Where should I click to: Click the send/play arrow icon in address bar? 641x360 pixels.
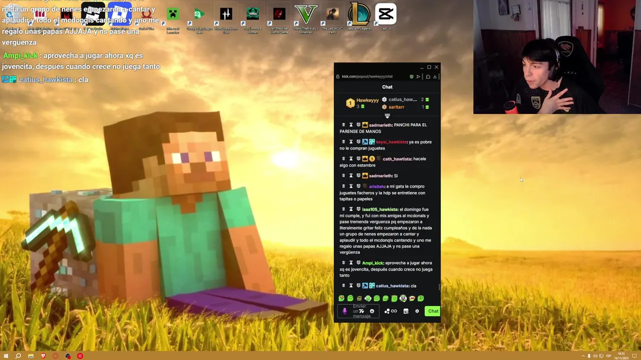(419, 76)
